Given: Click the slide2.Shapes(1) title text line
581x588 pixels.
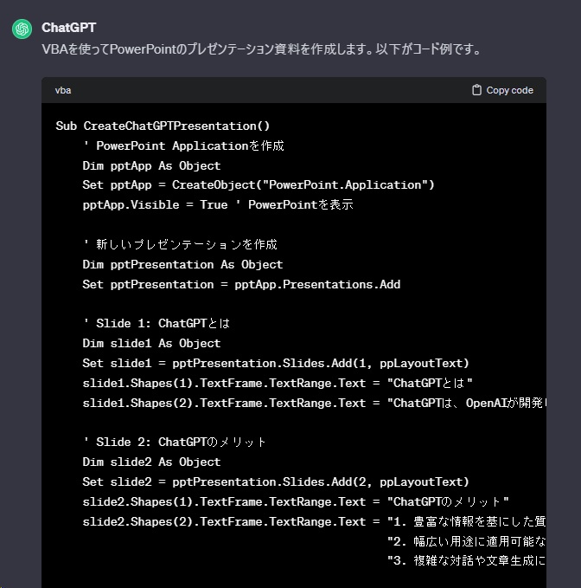Looking at the screenshot, I should [x=296, y=501].
